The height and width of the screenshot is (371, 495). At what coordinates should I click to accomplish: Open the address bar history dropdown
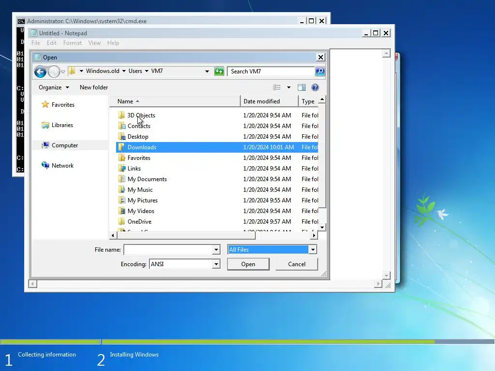tap(207, 71)
